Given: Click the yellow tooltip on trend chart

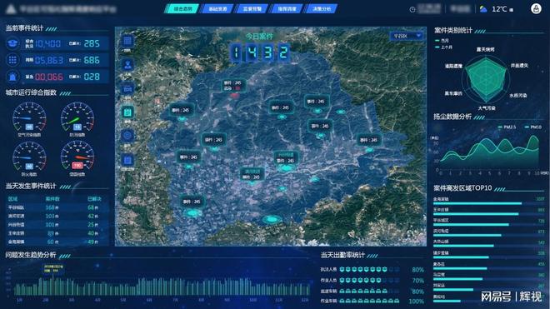Looking at the screenshot, I should pyautogui.click(x=53, y=268).
